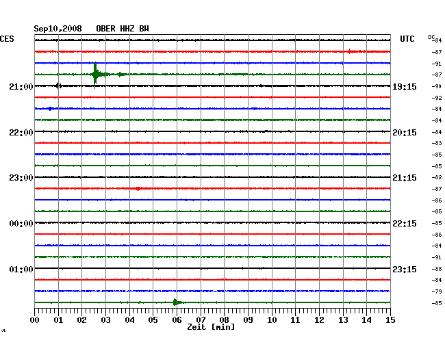Click the DC offset value -88
This screenshot has height=338, width=445.
click(x=437, y=269)
